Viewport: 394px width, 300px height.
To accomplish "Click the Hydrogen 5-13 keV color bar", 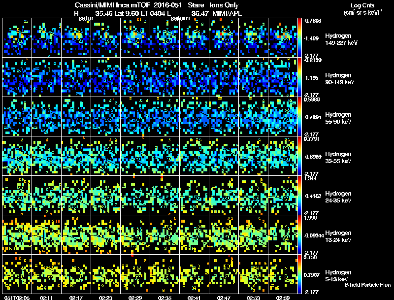I will 299,274.
